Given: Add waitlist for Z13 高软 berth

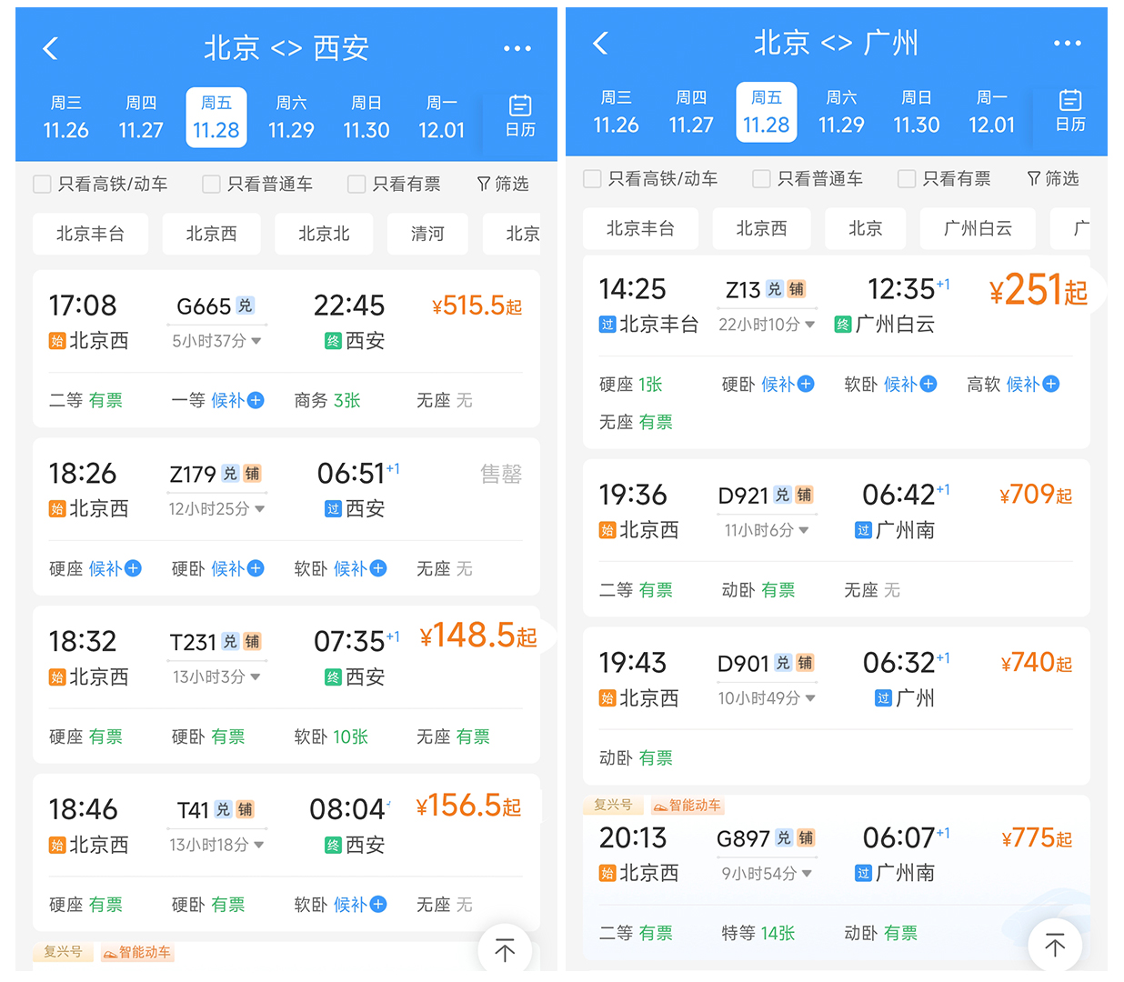Looking at the screenshot, I should tap(1050, 384).
